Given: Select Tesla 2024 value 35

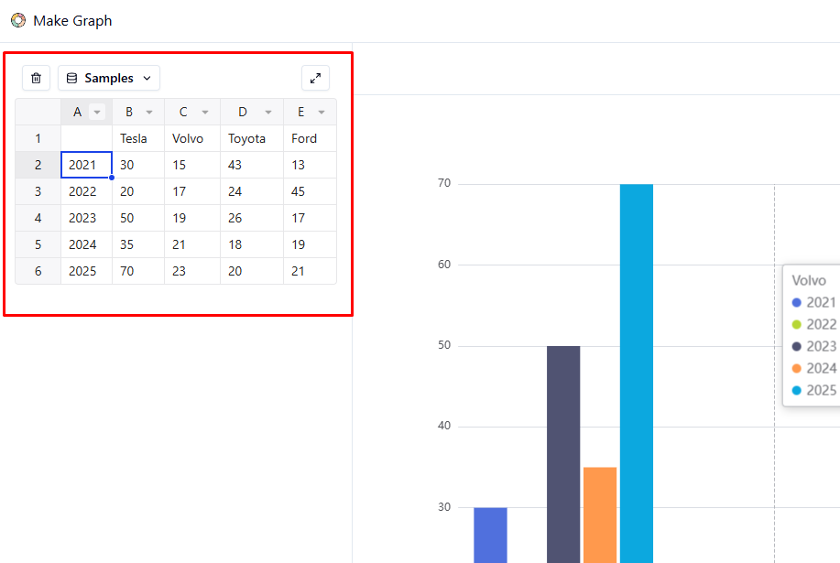Looking at the screenshot, I should [x=138, y=244].
